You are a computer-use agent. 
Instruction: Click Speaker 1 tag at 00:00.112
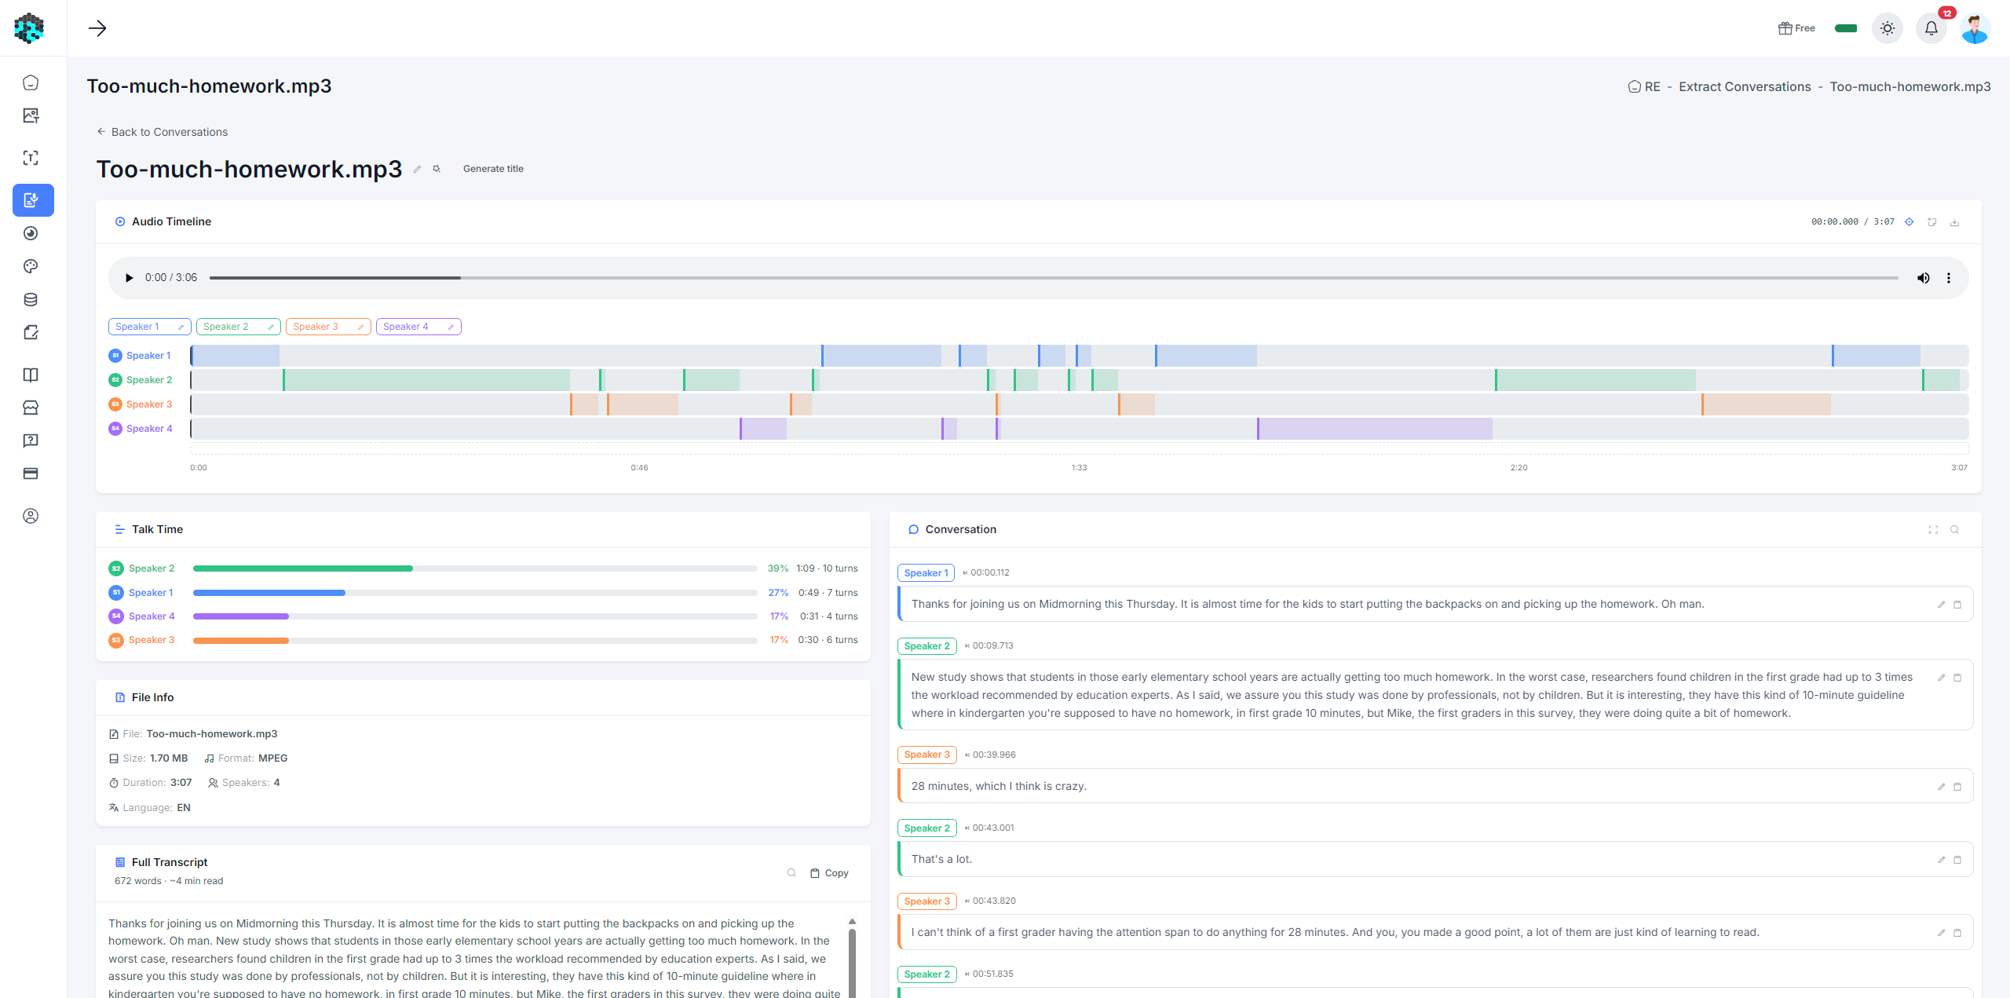click(x=926, y=573)
